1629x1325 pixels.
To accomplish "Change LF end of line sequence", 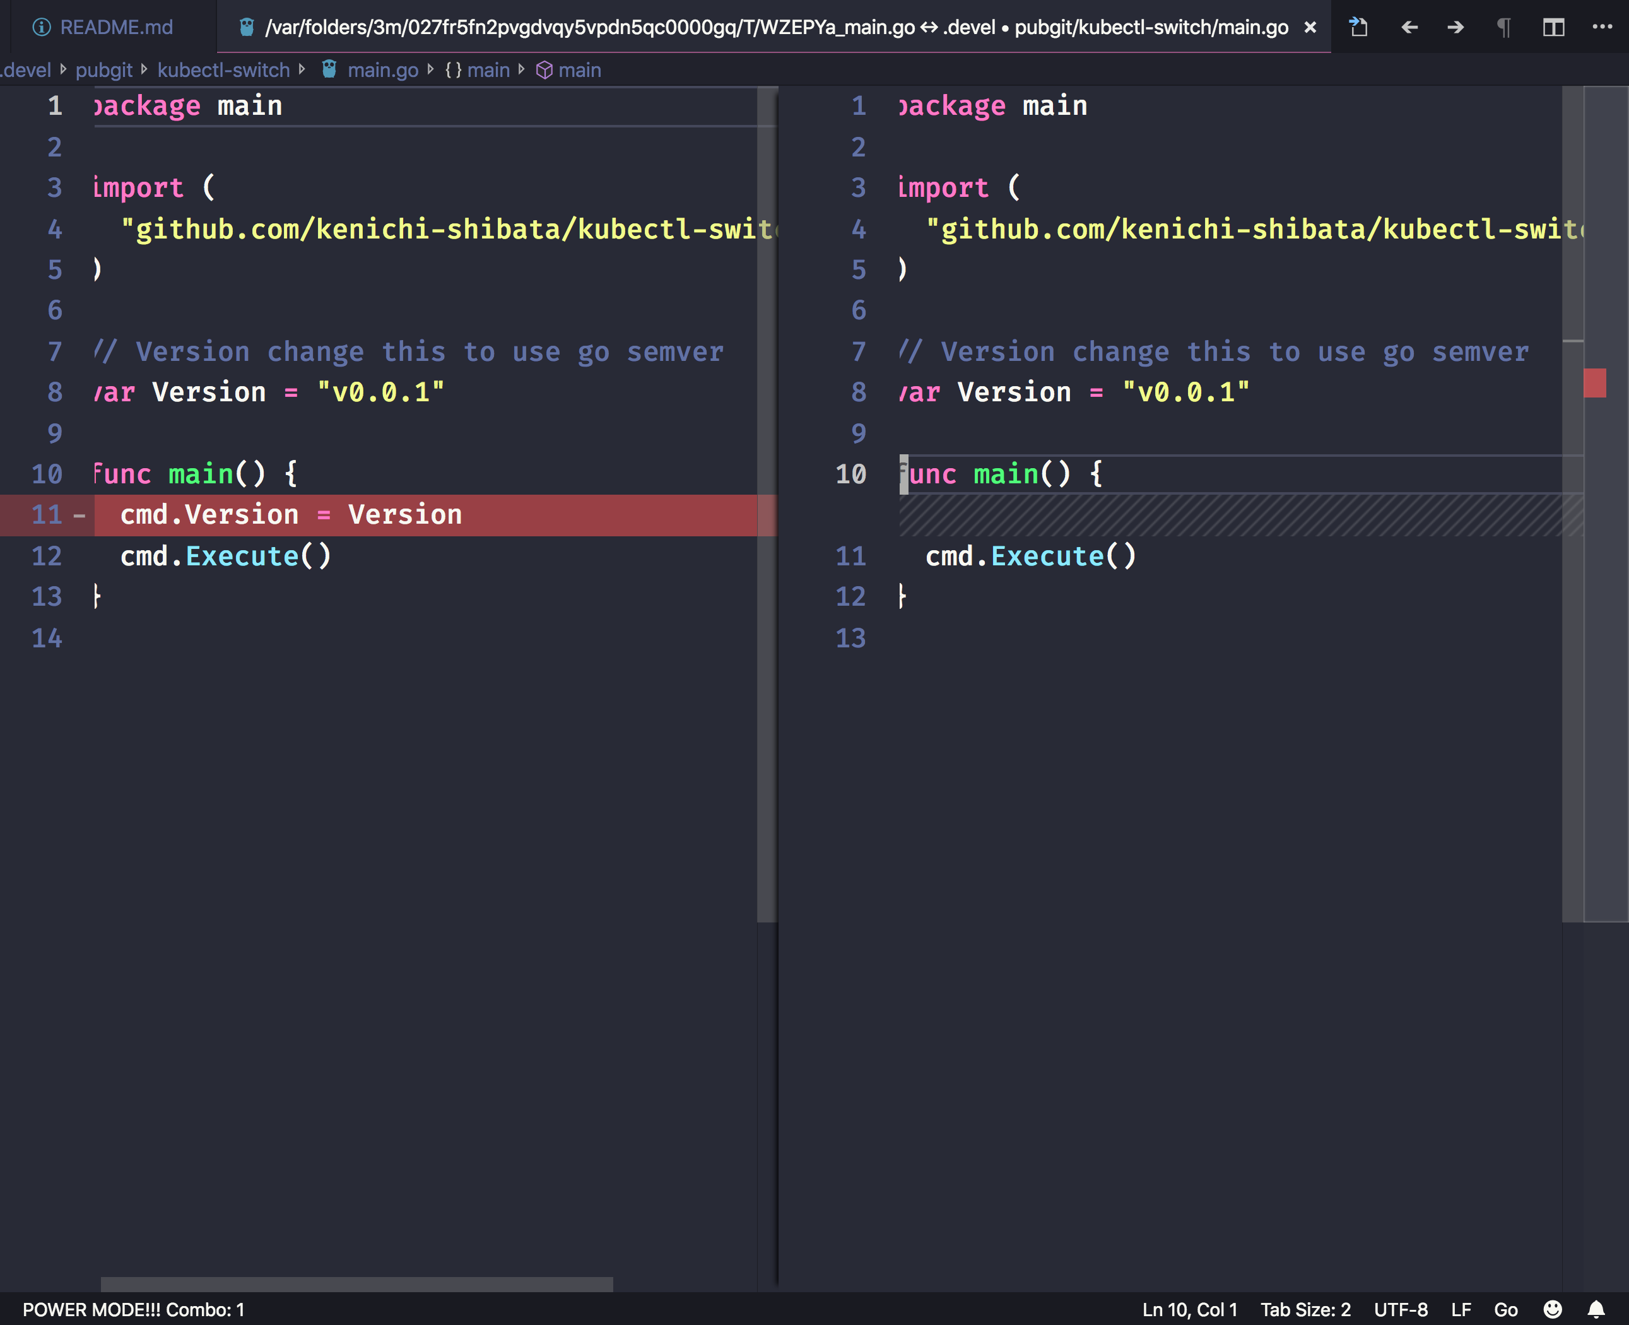I will click(1461, 1310).
